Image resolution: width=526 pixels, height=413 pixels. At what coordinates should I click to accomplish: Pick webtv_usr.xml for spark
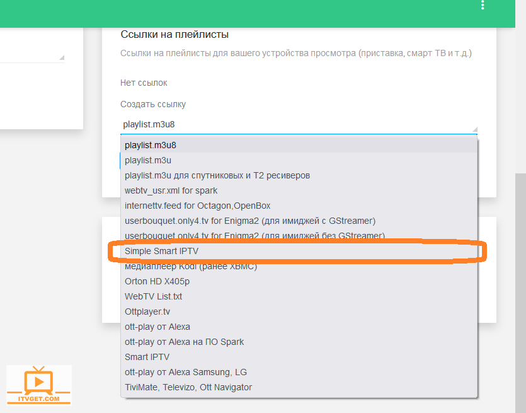[x=299, y=190]
